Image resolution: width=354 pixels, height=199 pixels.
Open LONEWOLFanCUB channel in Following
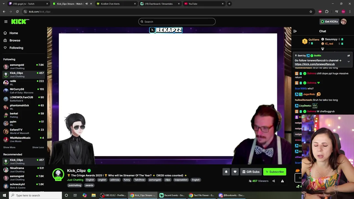24,99
